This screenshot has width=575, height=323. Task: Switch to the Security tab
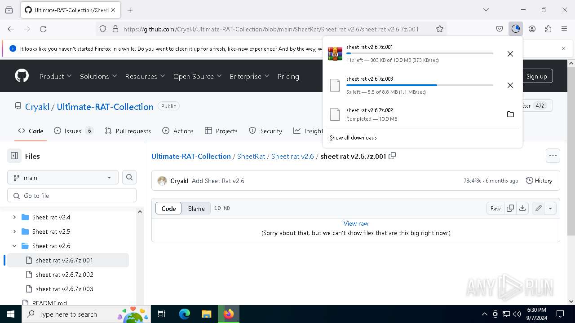(x=265, y=131)
